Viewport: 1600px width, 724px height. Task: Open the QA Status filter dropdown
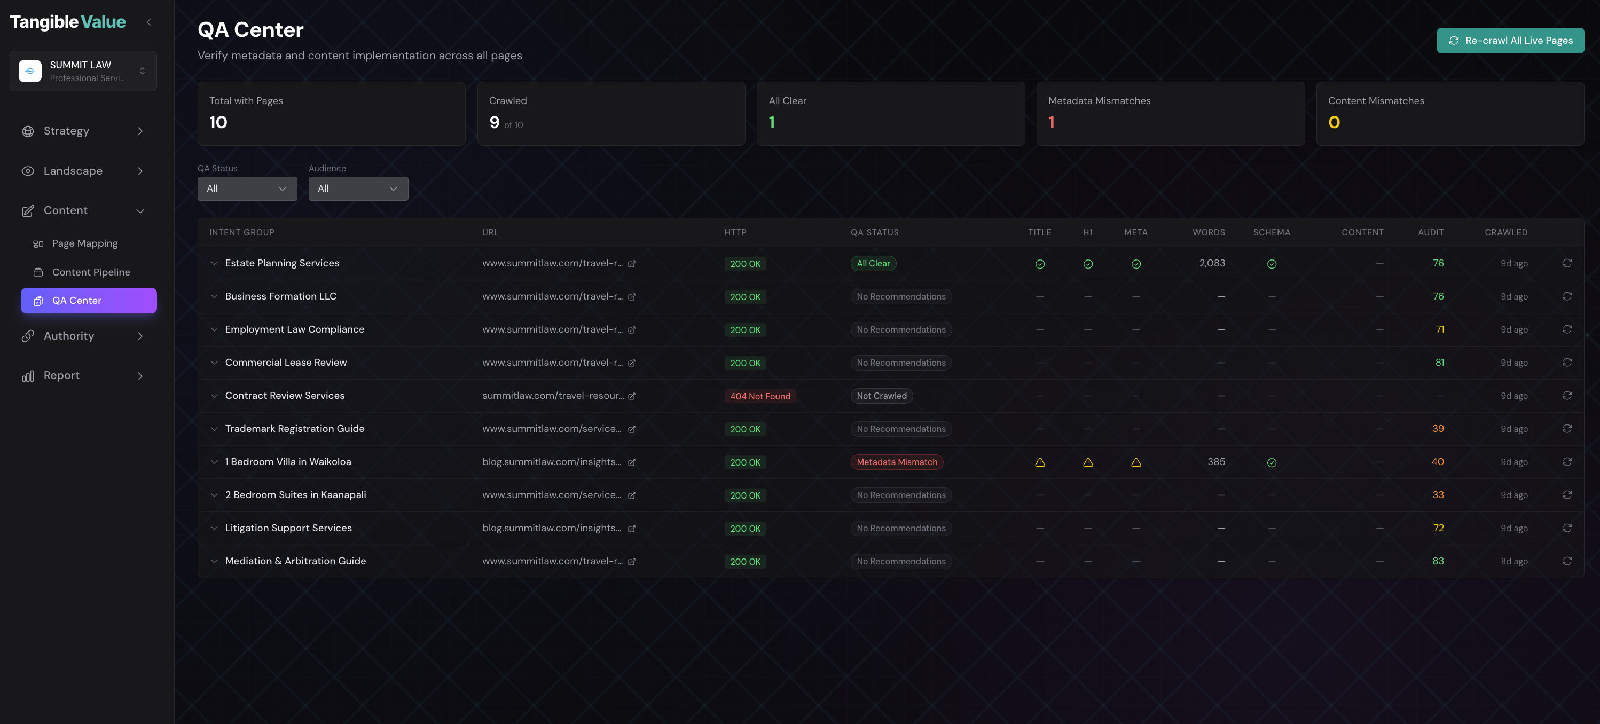click(x=247, y=188)
